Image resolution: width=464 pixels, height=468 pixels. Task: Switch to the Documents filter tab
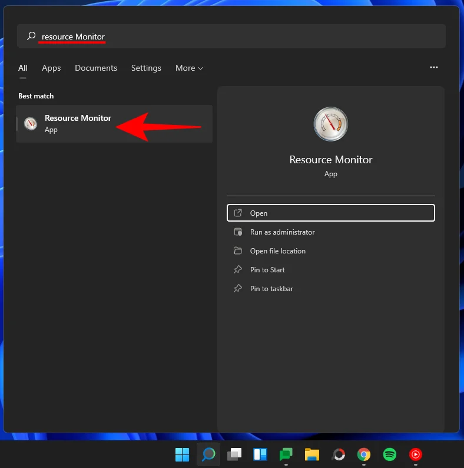[96, 68]
